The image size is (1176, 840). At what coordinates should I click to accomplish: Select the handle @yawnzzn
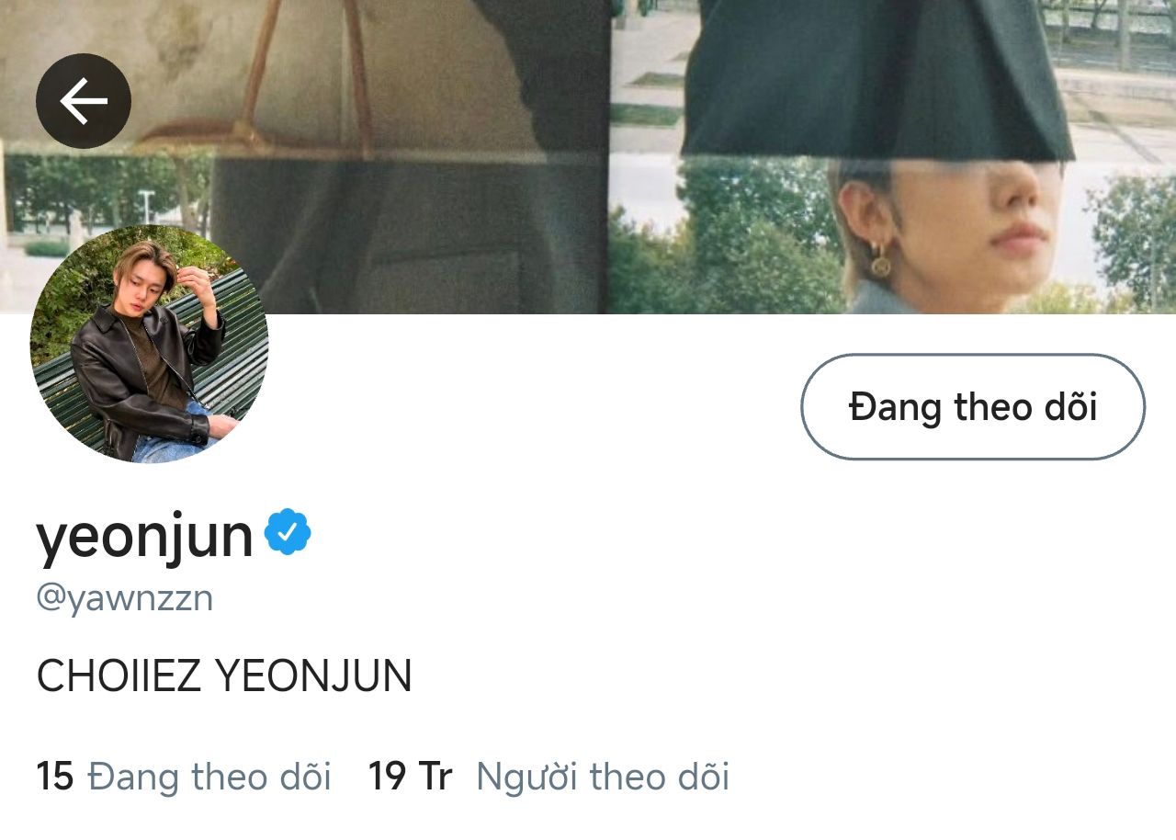tap(124, 598)
